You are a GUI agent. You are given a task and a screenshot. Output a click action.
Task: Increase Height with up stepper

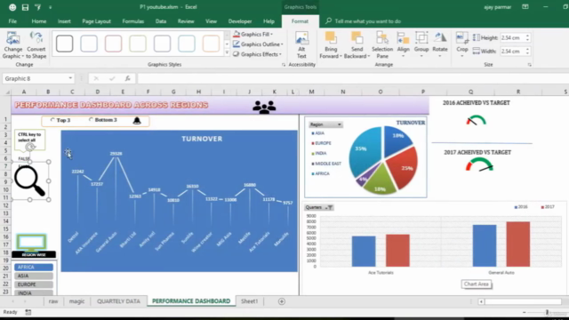click(527, 36)
